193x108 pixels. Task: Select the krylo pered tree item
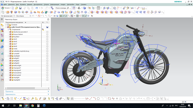(17, 75)
